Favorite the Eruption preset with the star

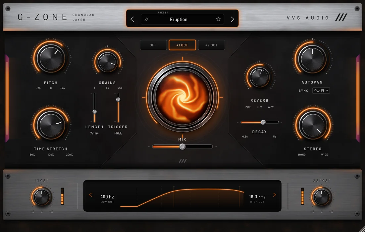click(x=218, y=19)
